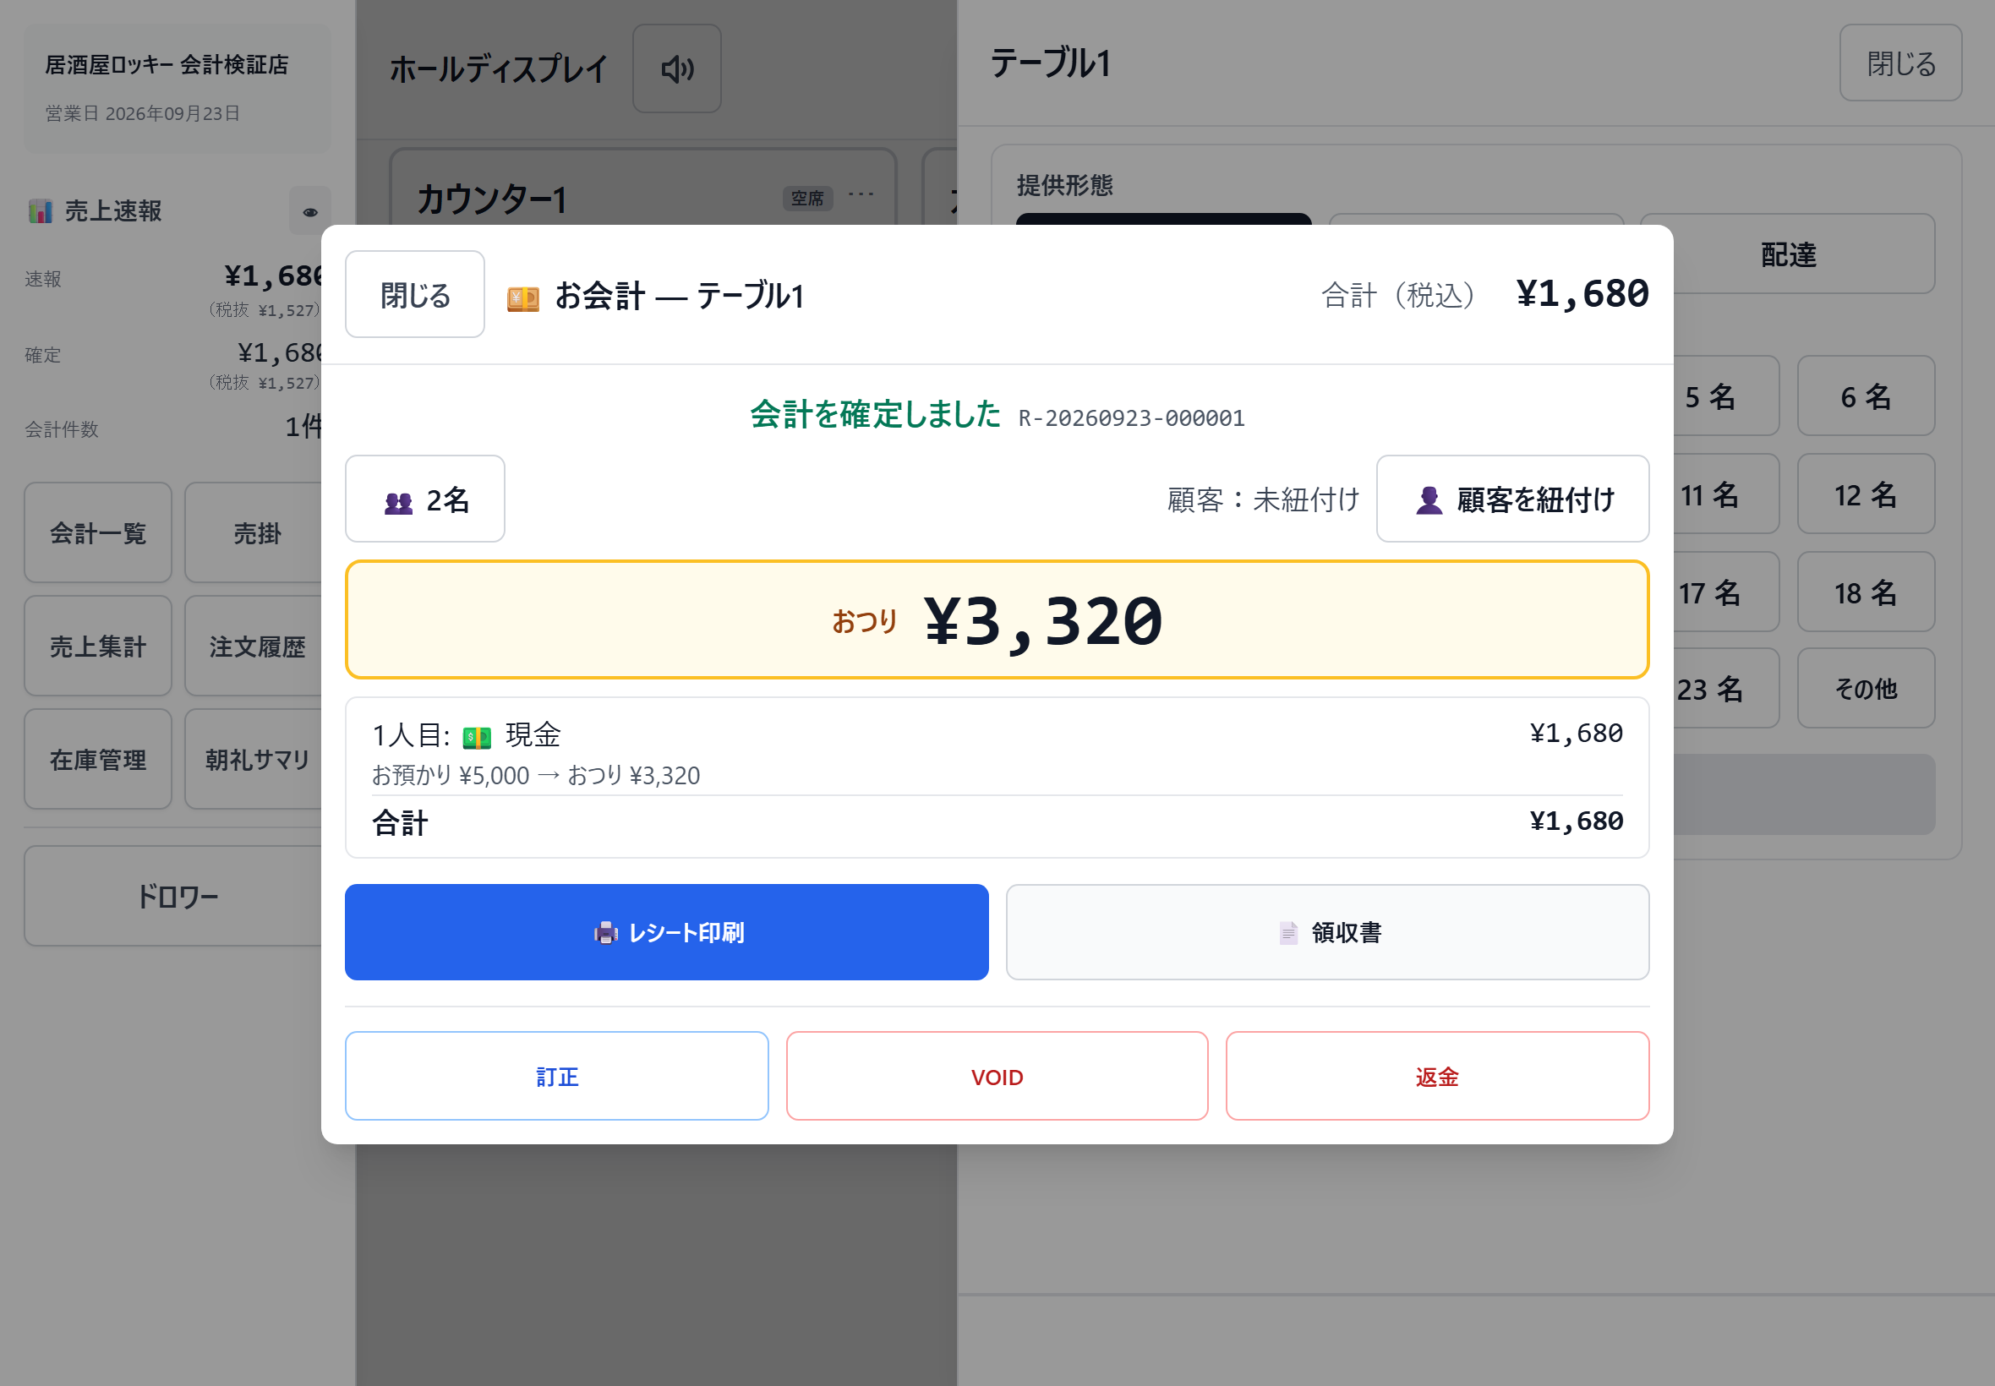1995x1386 pixels.
Task: Toggle the eye icon beside 売上速報
Action: pyautogui.click(x=310, y=211)
